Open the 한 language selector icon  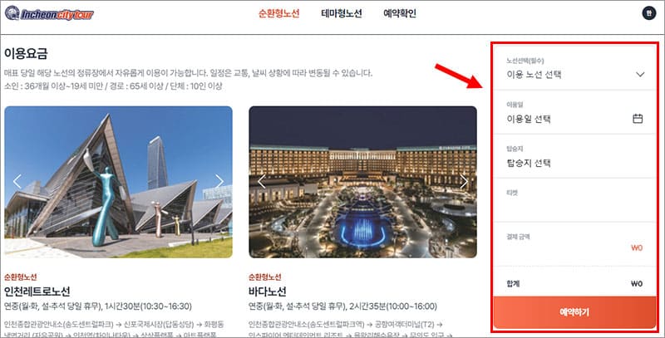click(648, 13)
